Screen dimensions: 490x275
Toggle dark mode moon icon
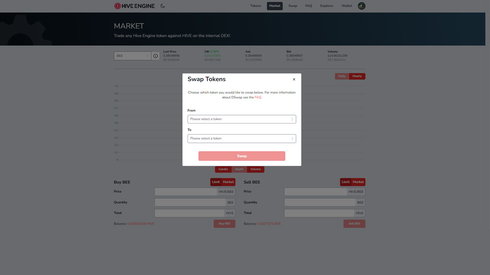162,6
